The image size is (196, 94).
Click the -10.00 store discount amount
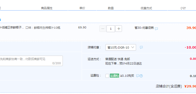pos(191,47)
